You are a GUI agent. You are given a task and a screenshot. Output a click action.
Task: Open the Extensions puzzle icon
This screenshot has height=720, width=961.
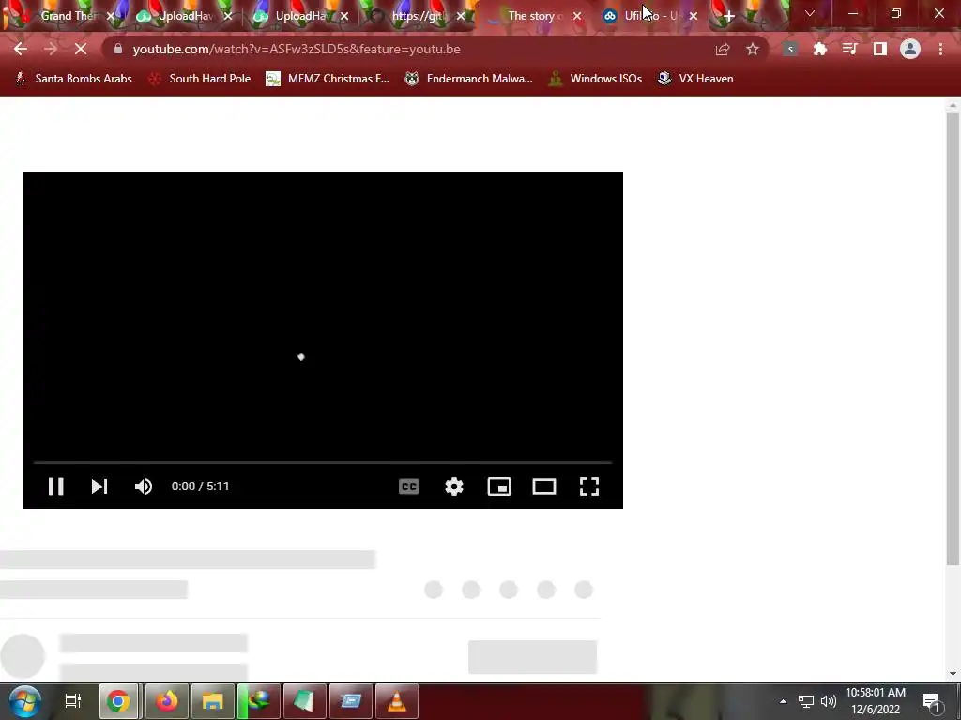(x=820, y=50)
